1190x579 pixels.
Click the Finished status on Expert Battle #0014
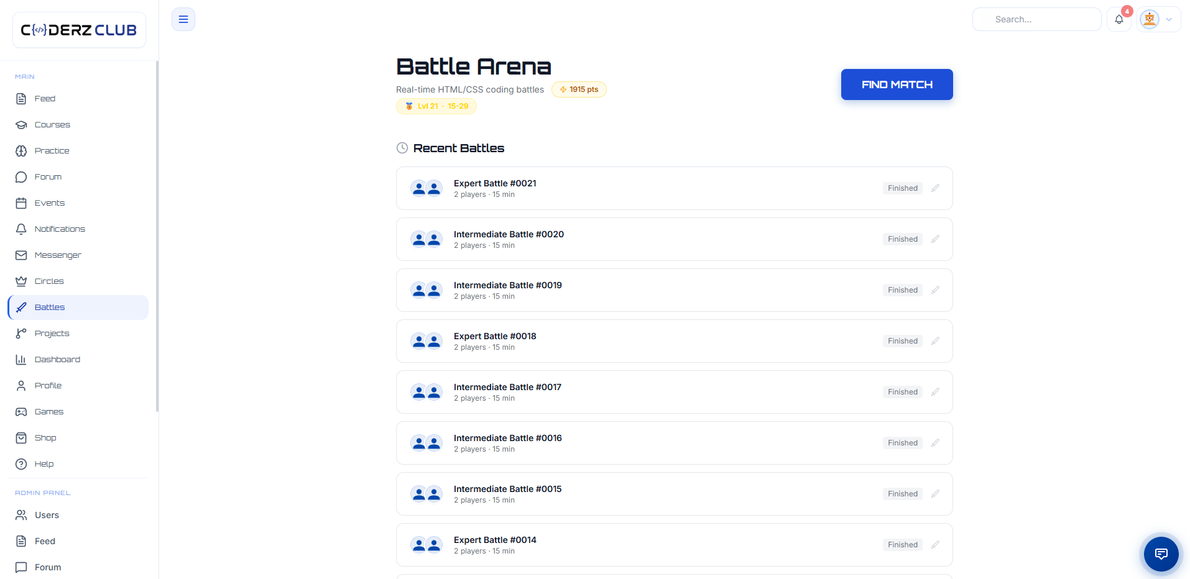(x=902, y=545)
